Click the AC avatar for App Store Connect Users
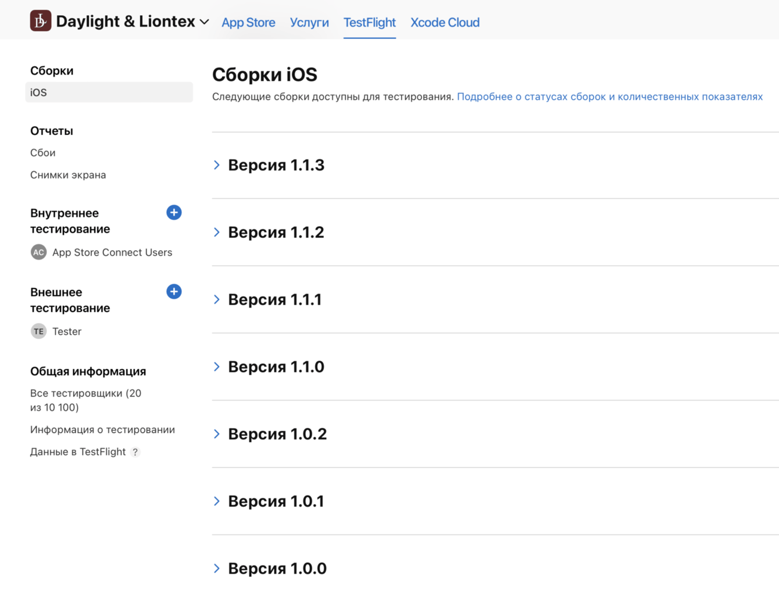Screen dimensions: 779x600 pyautogui.click(x=38, y=252)
